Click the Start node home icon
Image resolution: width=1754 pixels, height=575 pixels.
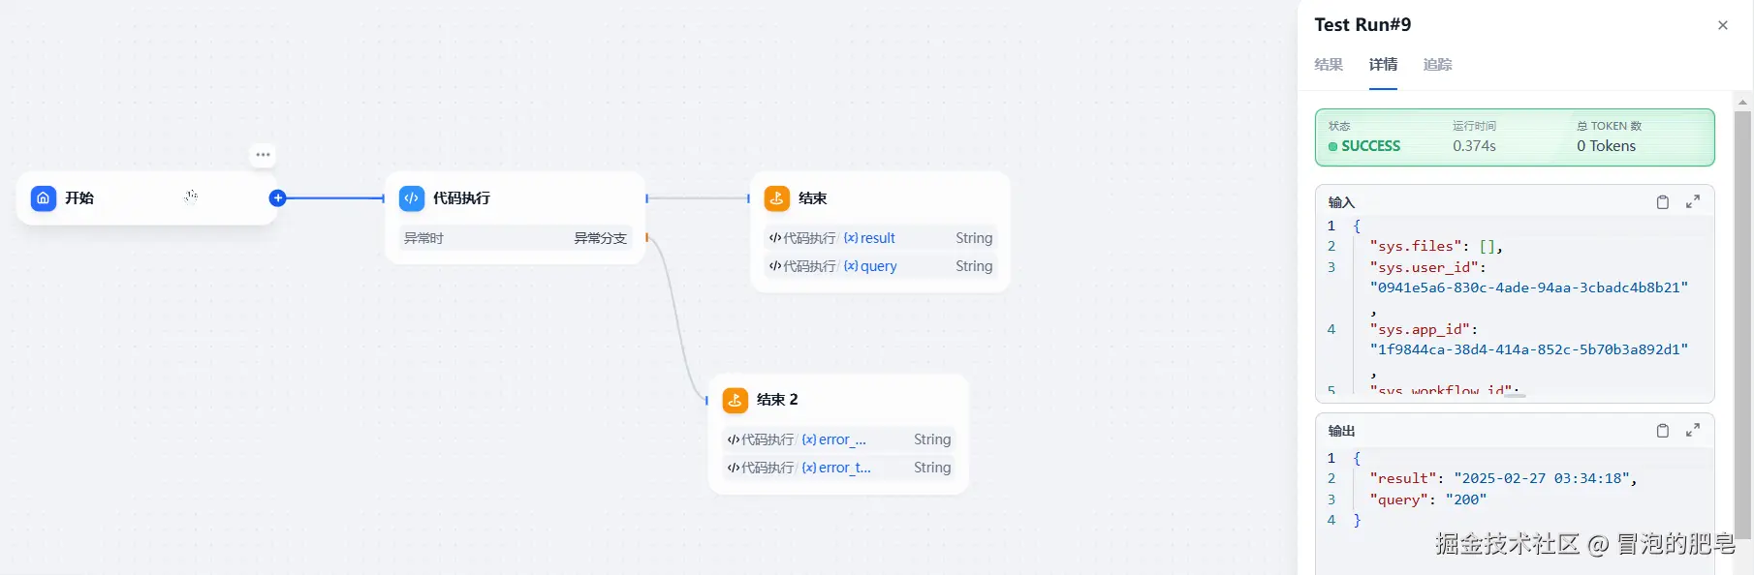coord(44,198)
